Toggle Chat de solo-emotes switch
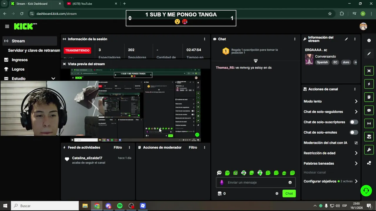 click(x=354, y=132)
